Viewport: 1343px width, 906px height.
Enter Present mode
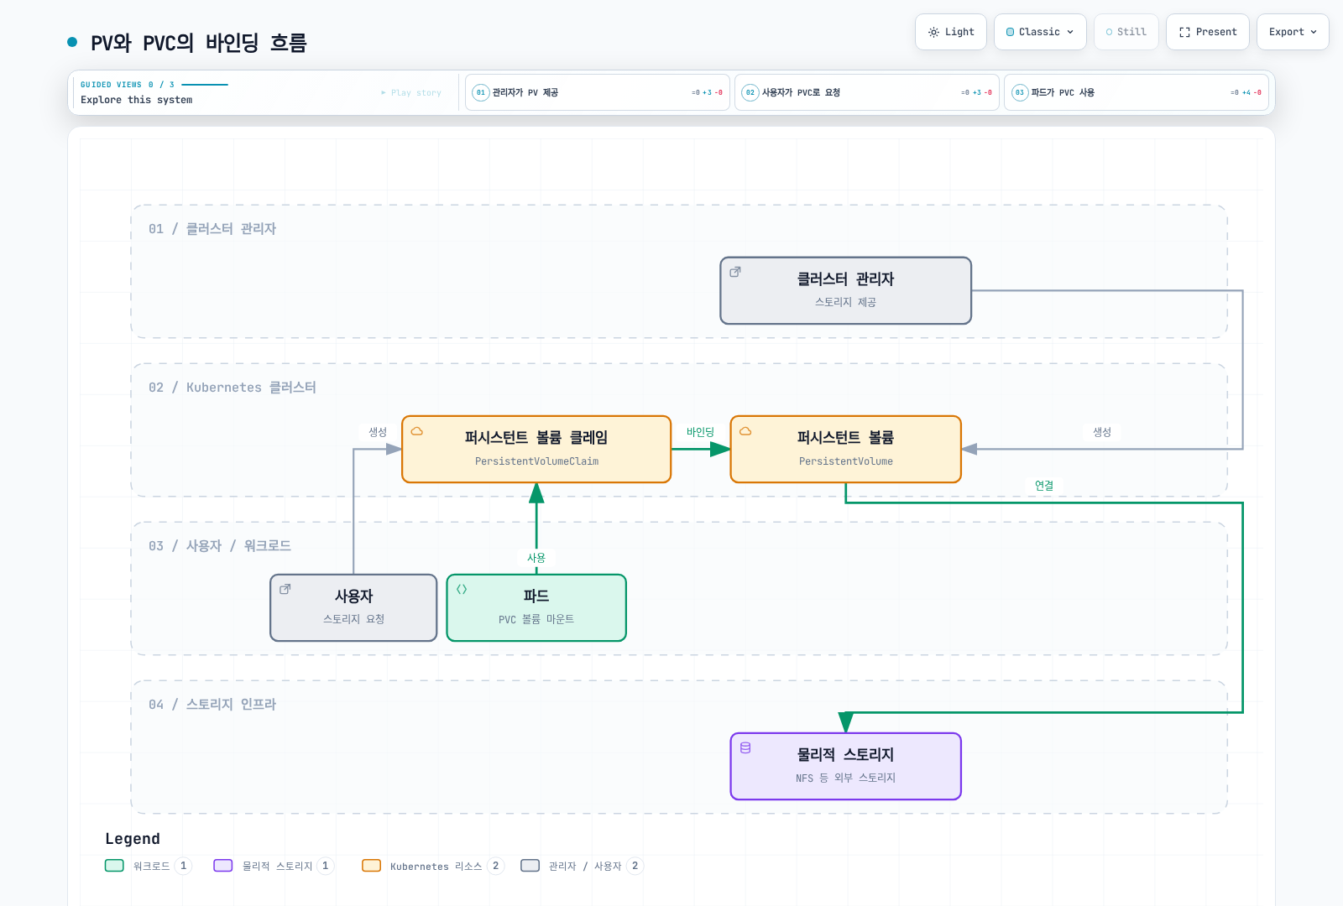tap(1207, 32)
